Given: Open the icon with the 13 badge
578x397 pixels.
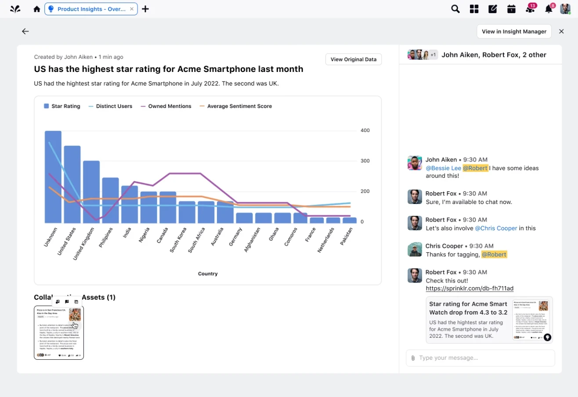Looking at the screenshot, I should tap(531, 8).
